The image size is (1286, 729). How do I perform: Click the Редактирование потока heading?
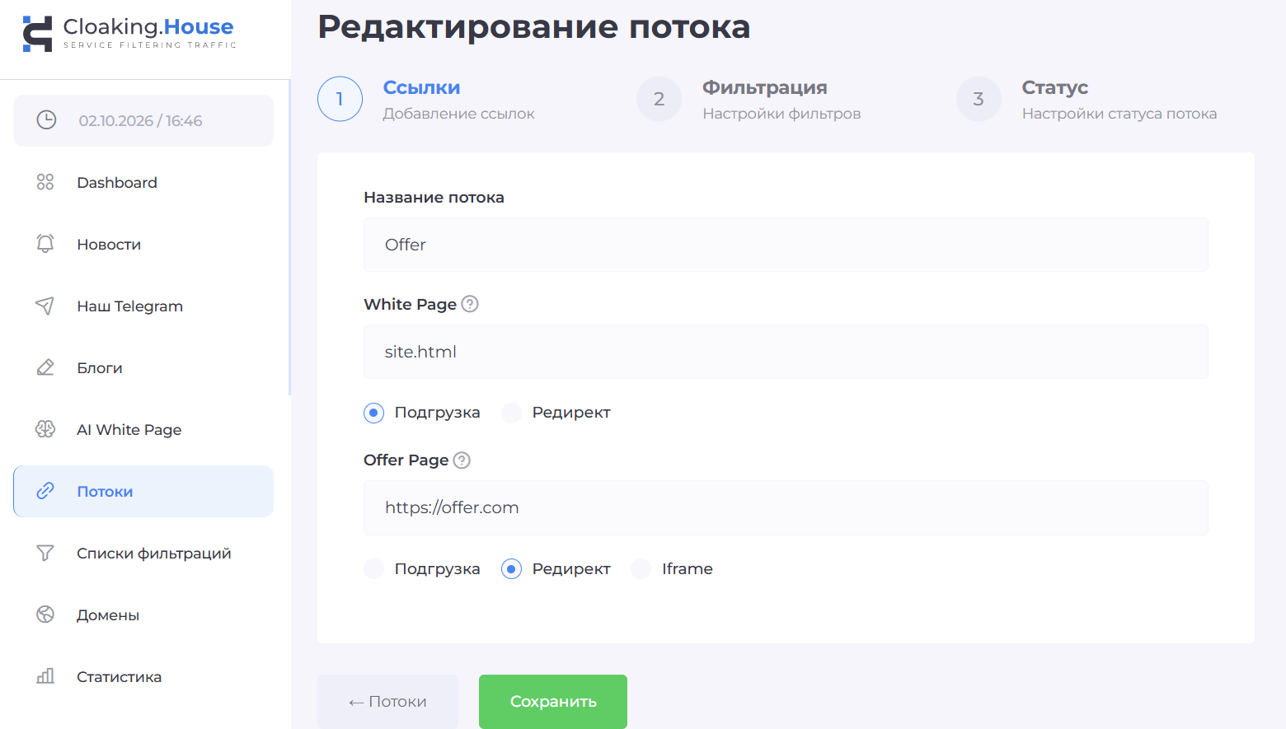click(534, 26)
